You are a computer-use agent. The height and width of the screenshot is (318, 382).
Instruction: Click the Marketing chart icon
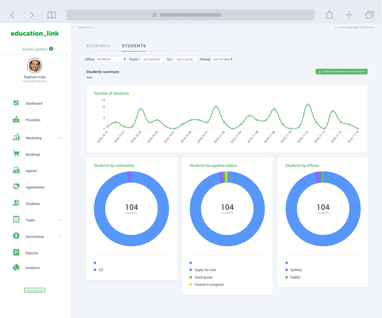16,137
